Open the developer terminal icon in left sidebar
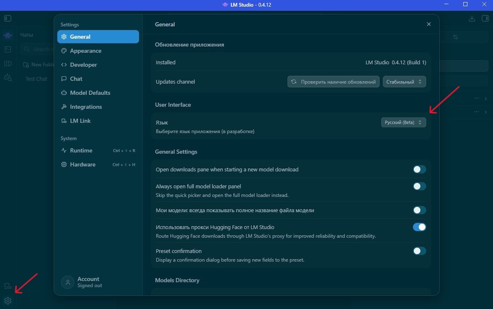The height and width of the screenshot is (309, 493). pos(8,49)
